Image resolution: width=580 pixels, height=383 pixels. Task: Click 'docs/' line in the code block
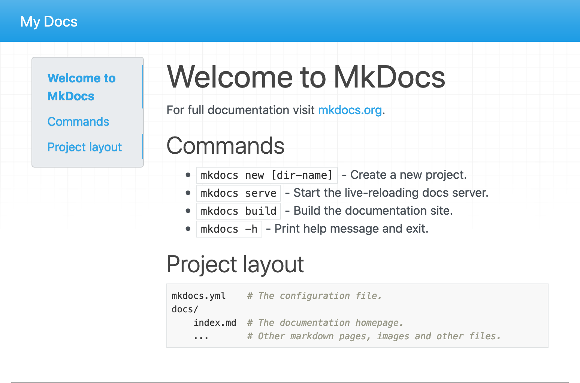click(x=185, y=309)
